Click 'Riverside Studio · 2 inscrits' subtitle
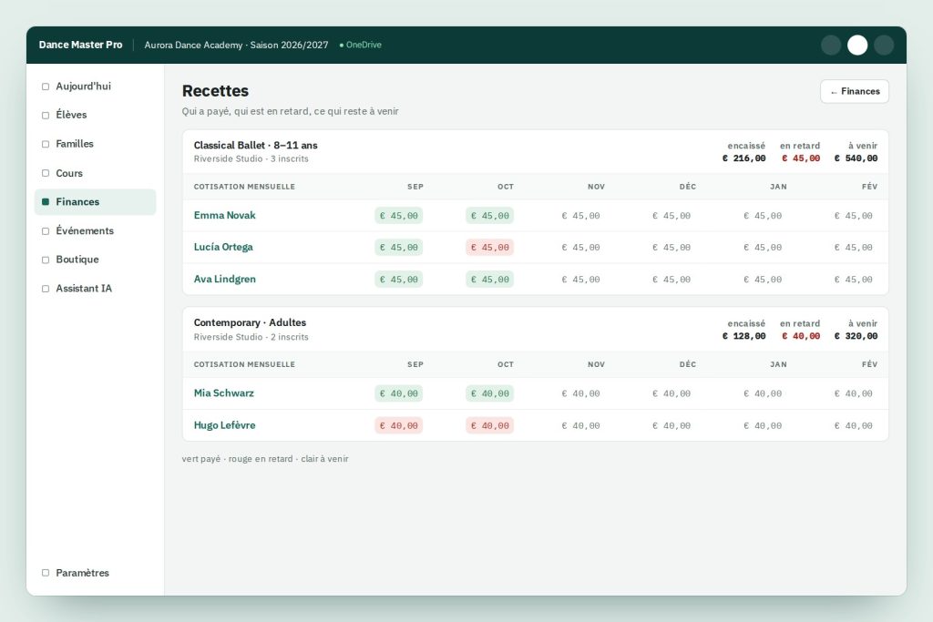The height and width of the screenshot is (622, 933). pyautogui.click(x=251, y=337)
